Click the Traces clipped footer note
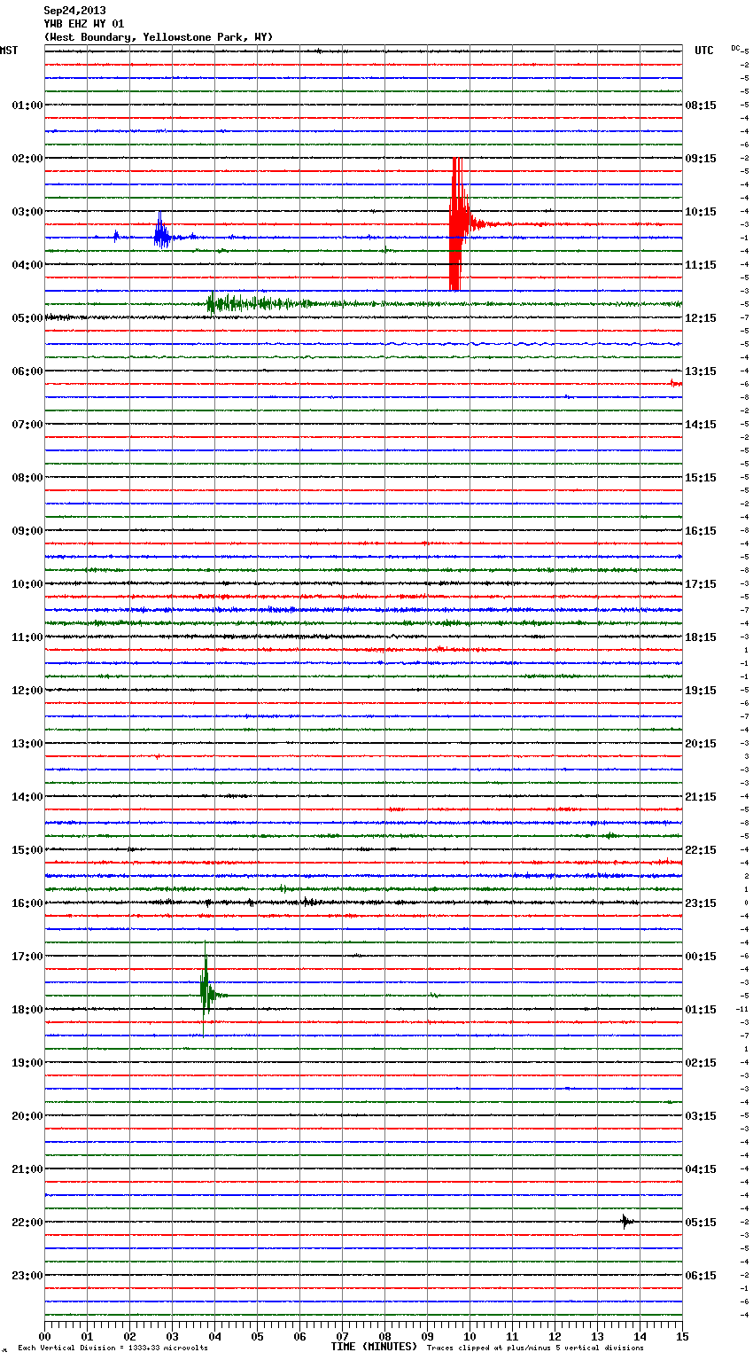 click(x=535, y=1348)
